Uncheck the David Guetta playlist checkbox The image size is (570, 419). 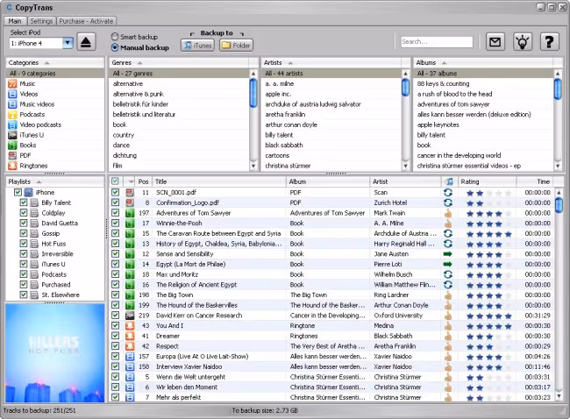point(24,224)
